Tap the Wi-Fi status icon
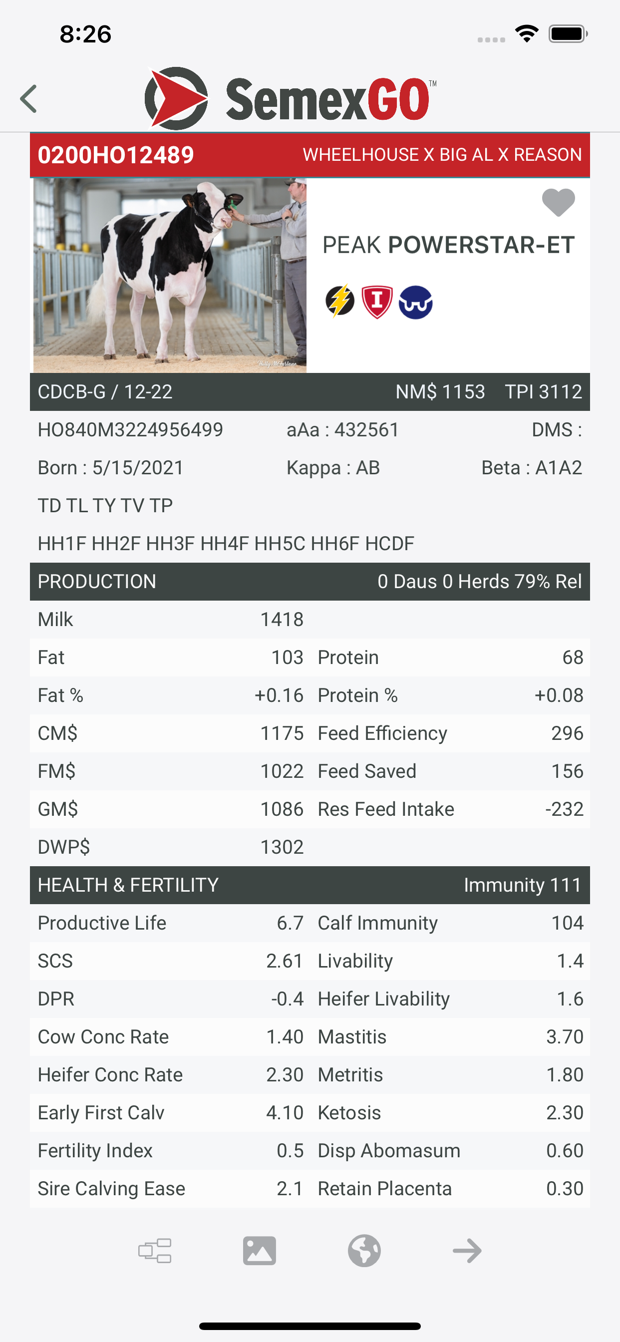This screenshot has width=620, height=1342. pos(527,34)
